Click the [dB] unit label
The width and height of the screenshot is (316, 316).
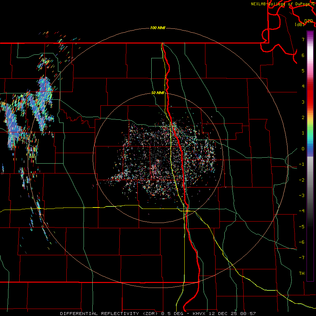click(300, 25)
